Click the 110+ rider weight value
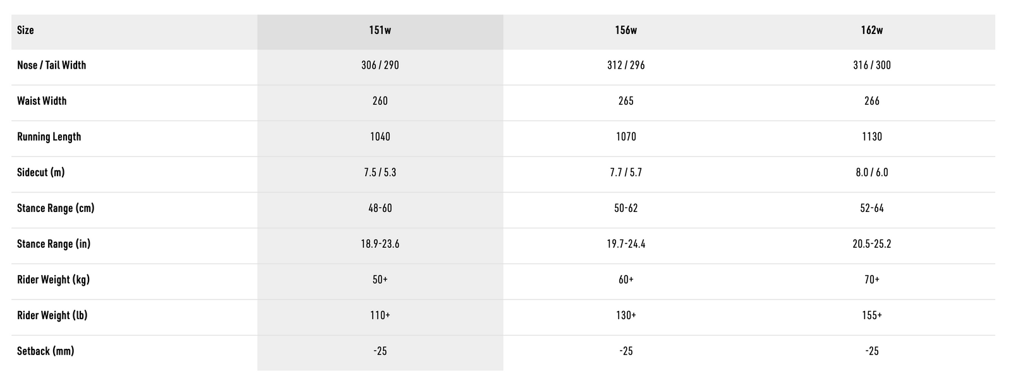This screenshot has width=1011, height=386. click(x=380, y=315)
